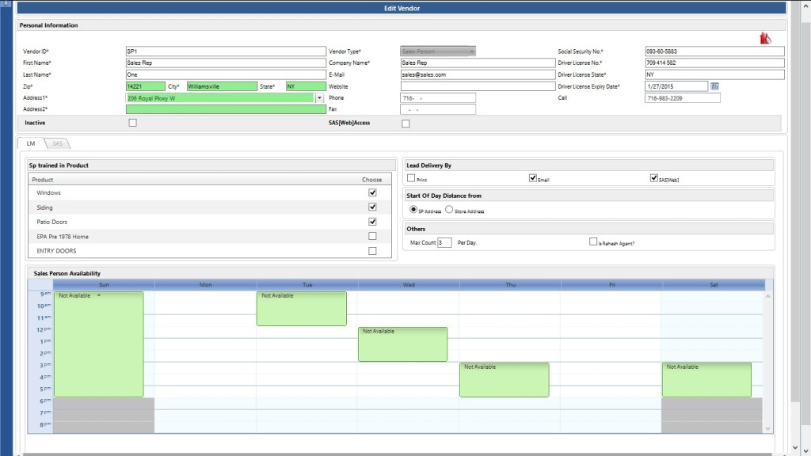The height and width of the screenshot is (456, 811).
Task: Select Thursday Not Available block
Action: [504, 380]
